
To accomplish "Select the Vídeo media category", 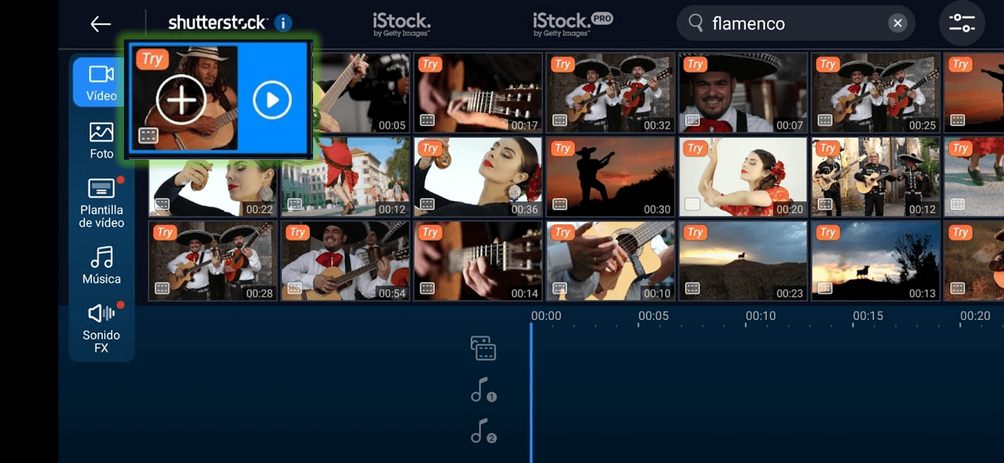I will pyautogui.click(x=101, y=82).
